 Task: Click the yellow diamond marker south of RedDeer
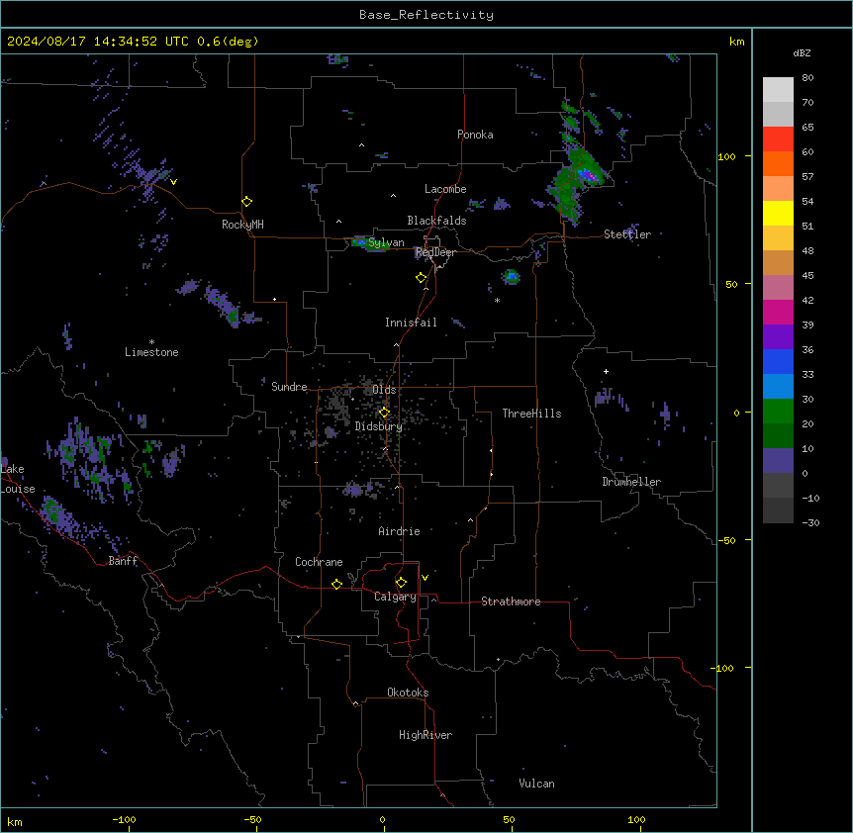click(x=422, y=278)
